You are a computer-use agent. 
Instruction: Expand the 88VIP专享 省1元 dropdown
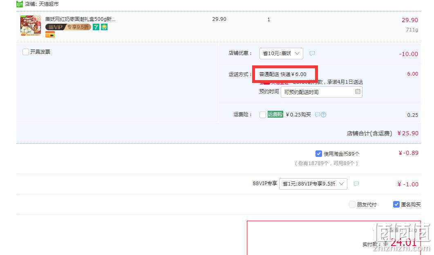pyautogui.click(x=313, y=184)
